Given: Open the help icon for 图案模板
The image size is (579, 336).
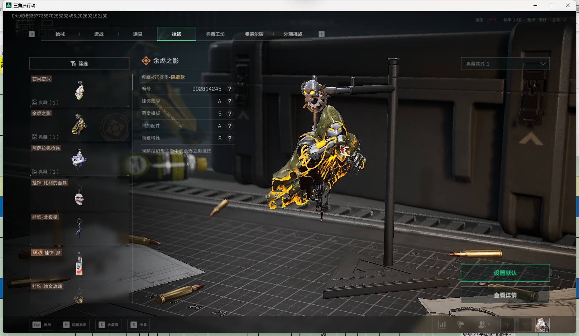Looking at the screenshot, I should [230, 113].
